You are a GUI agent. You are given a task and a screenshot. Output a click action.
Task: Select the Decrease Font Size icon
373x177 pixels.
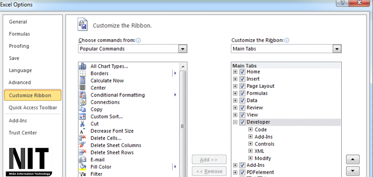[83, 131]
